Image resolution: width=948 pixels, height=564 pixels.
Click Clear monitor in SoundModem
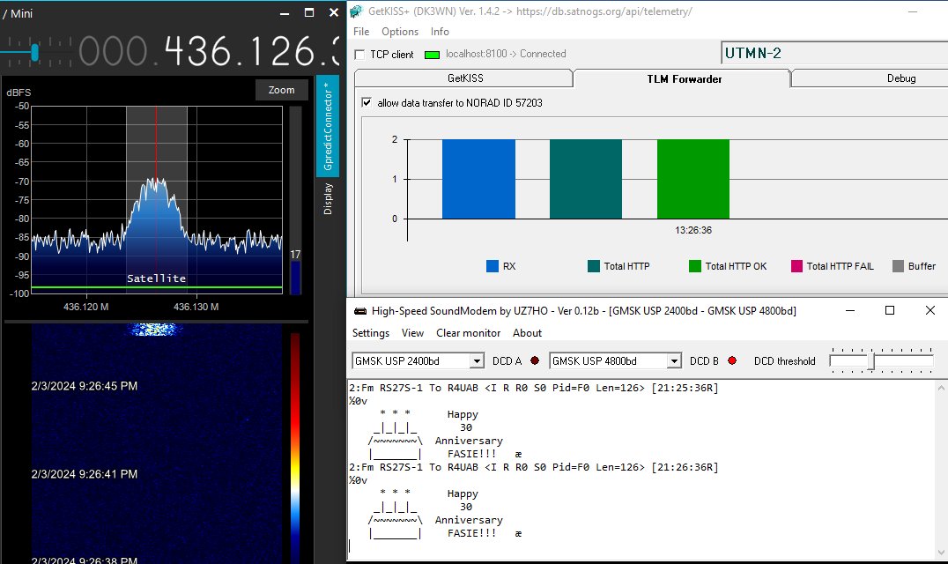pyautogui.click(x=468, y=333)
